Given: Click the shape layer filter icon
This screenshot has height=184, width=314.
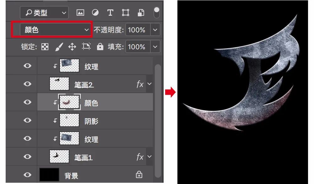Looking at the screenshot, I should click(126, 13).
